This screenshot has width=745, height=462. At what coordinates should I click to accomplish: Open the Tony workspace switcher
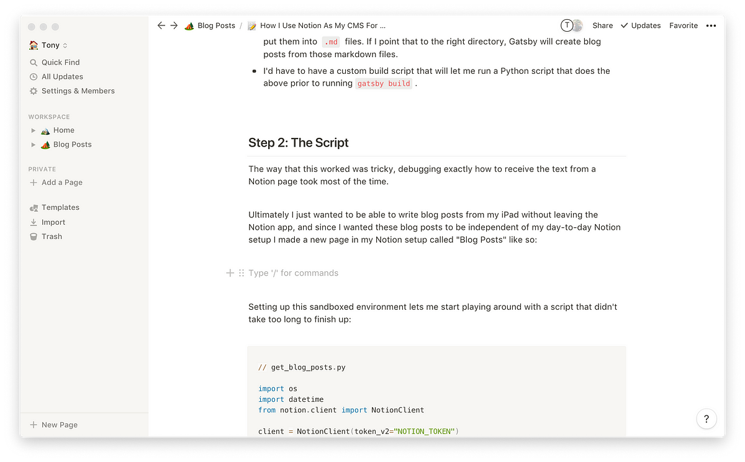coord(48,45)
